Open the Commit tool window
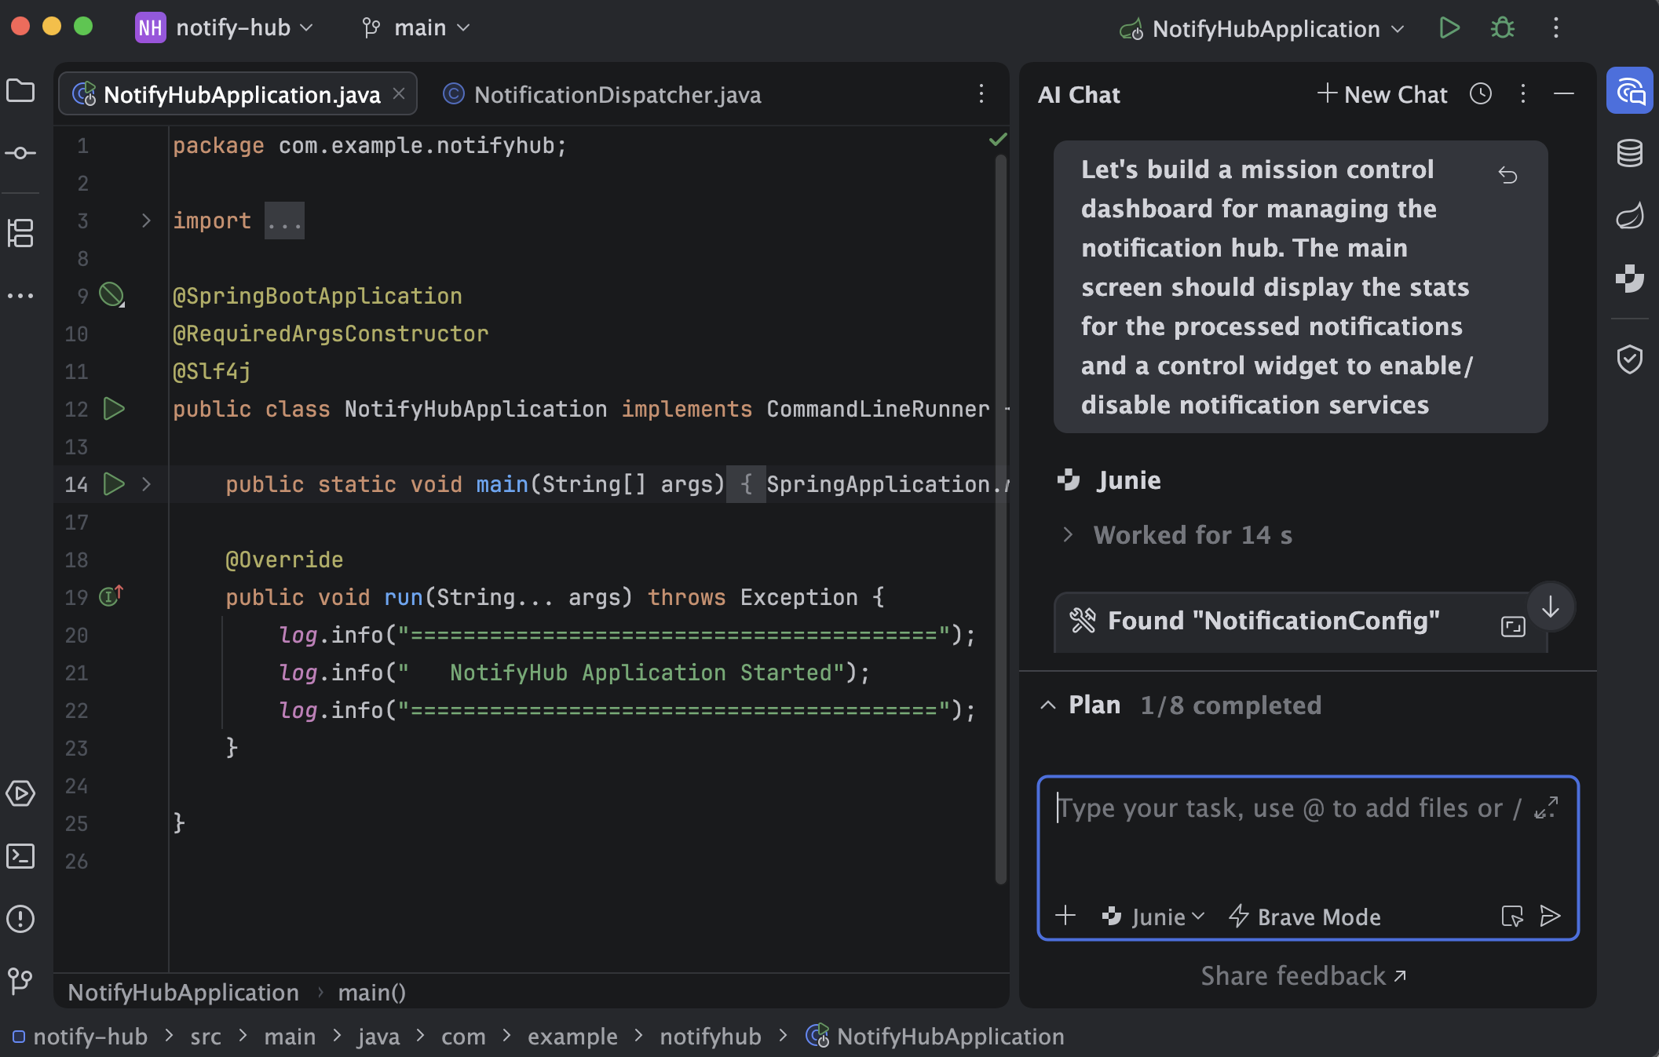 pyautogui.click(x=20, y=153)
